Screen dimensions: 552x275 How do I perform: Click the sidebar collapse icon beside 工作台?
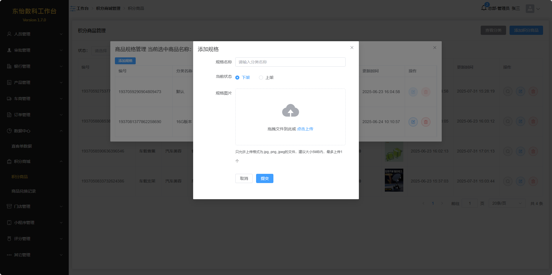[73, 9]
